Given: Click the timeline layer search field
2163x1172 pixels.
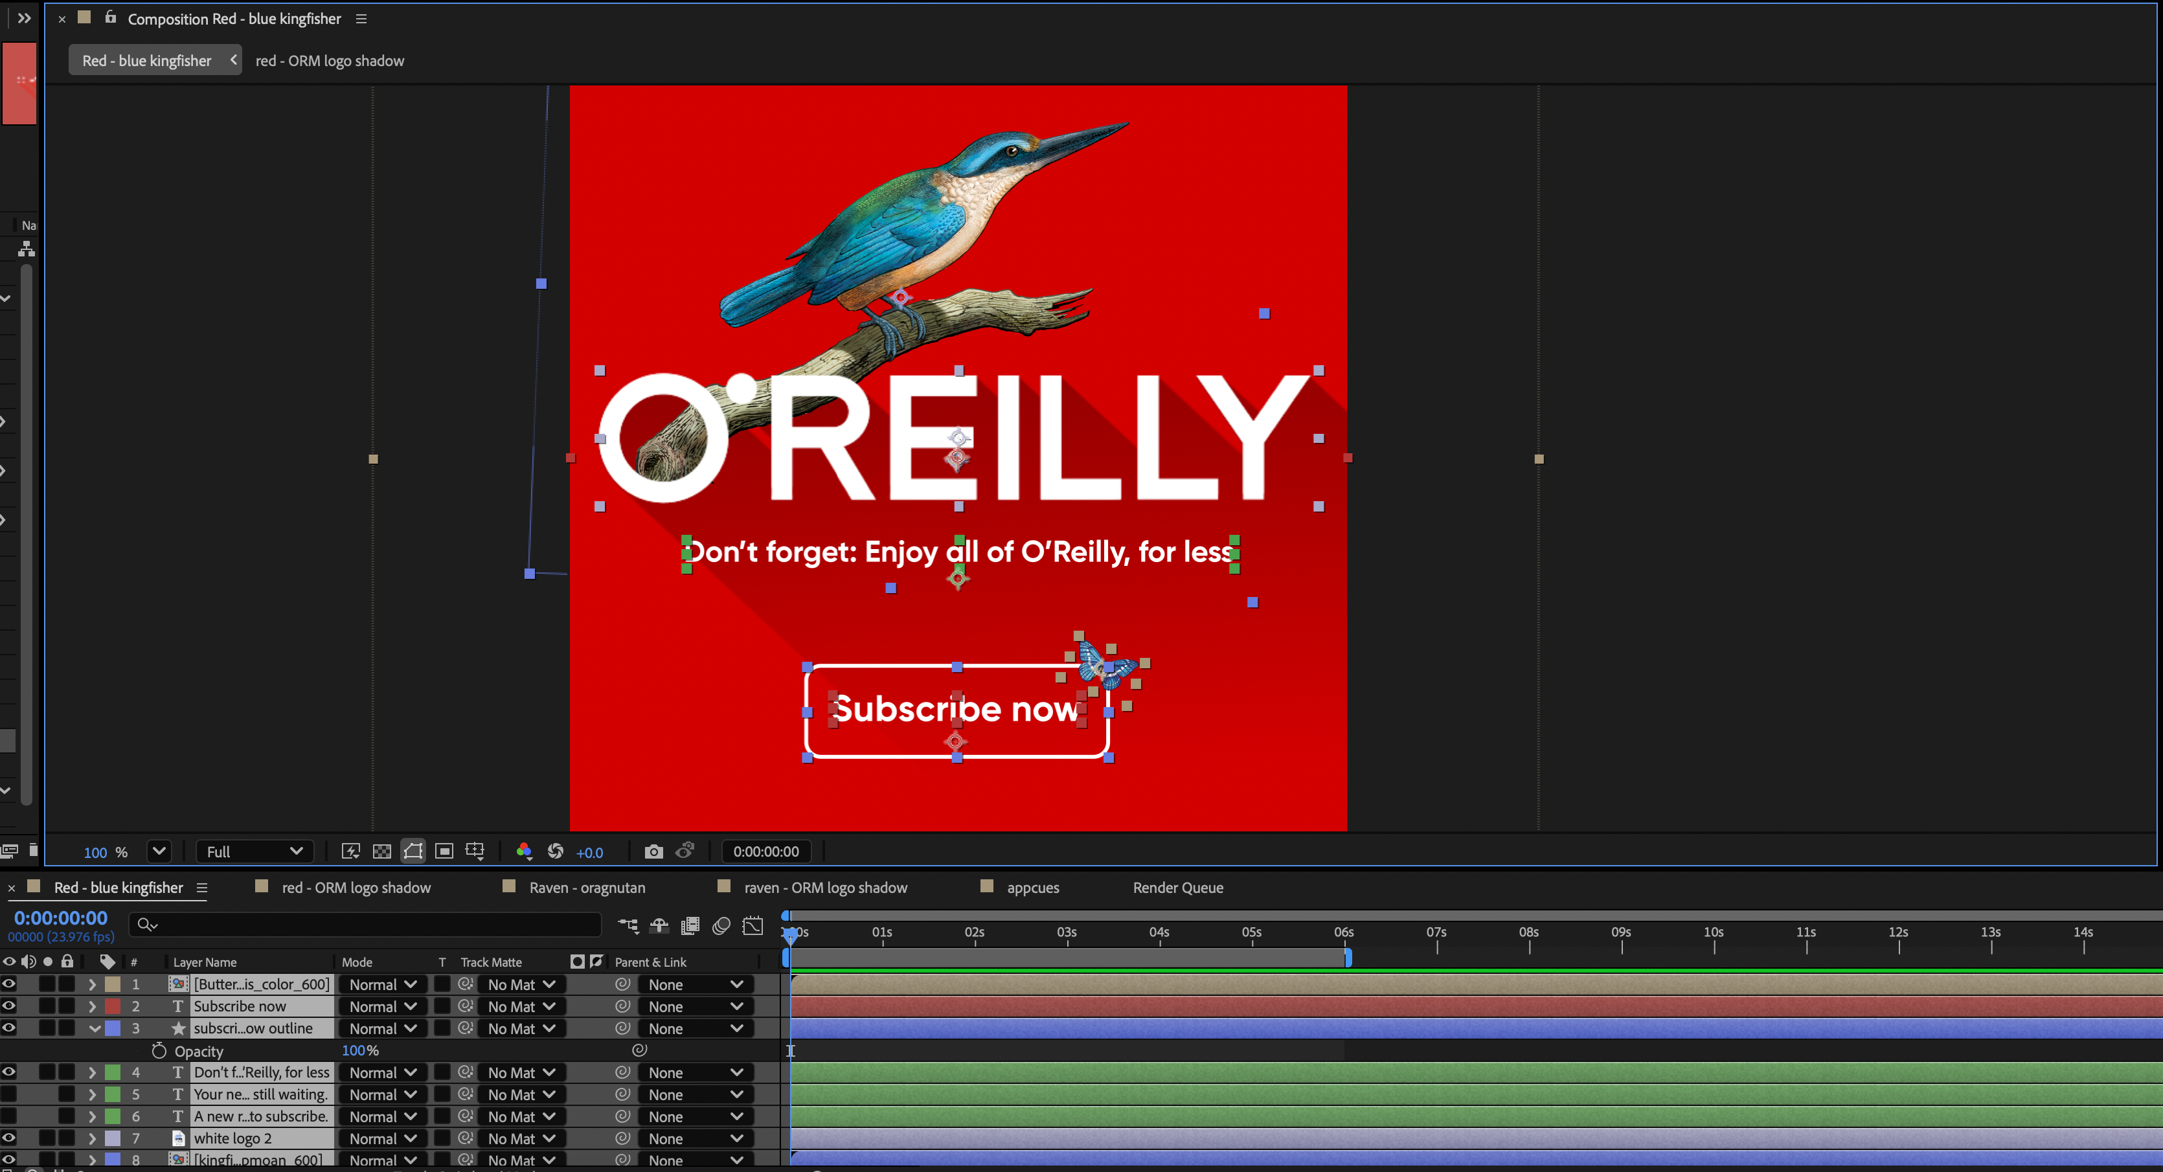Looking at the screenshot, I should pos(369,925).
